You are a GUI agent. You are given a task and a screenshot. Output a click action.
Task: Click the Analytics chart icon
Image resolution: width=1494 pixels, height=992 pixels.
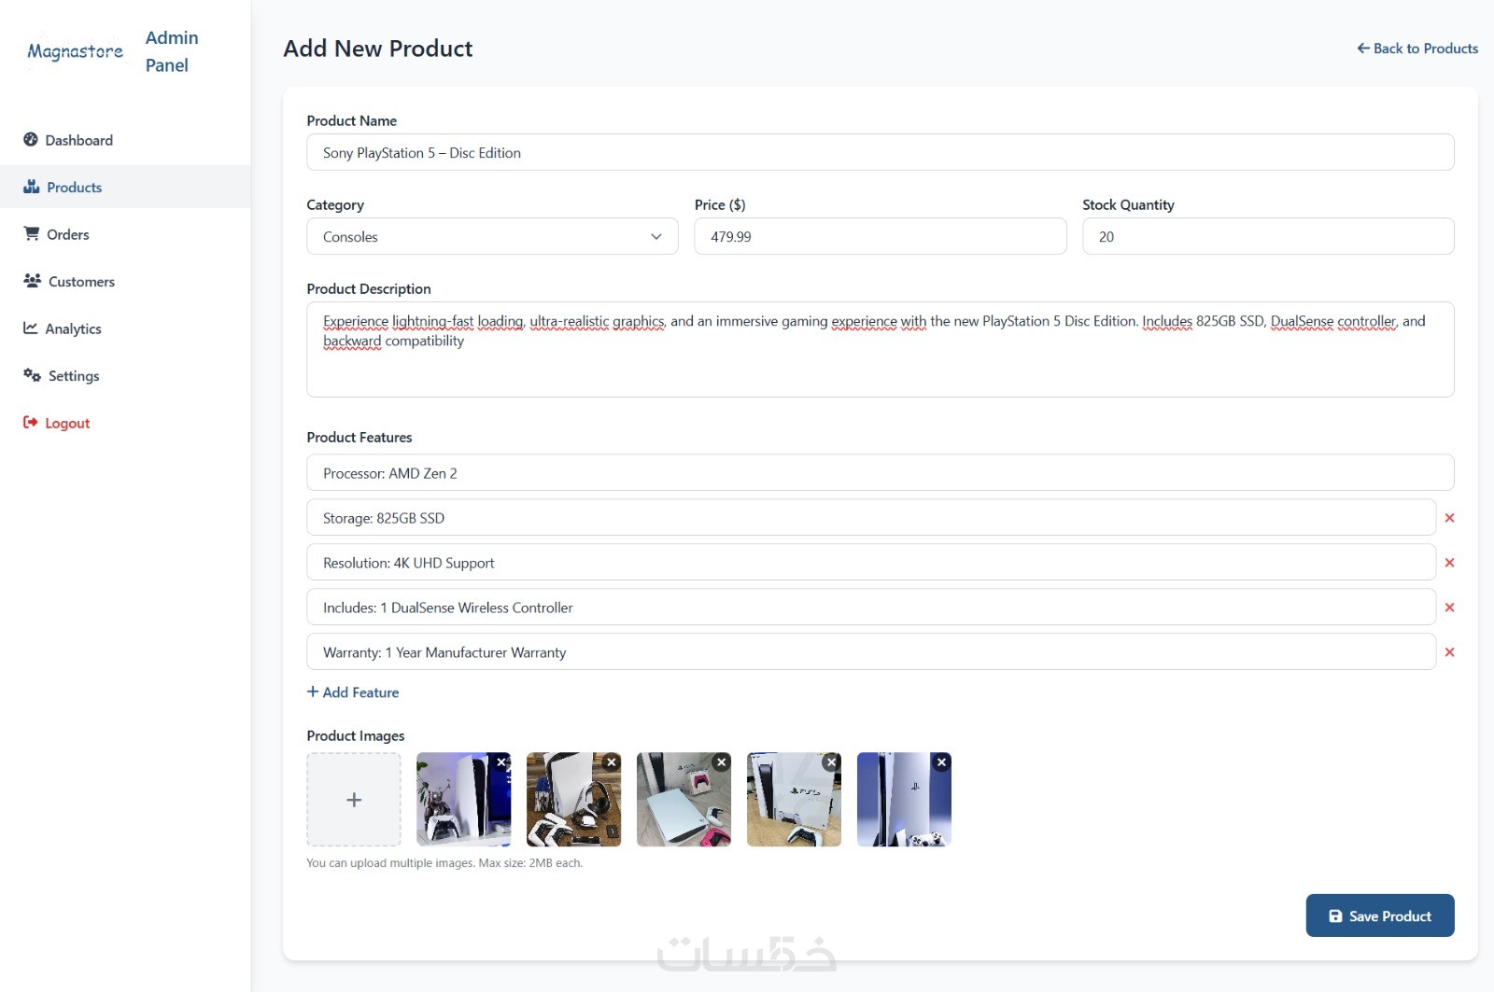click(31, 328)
